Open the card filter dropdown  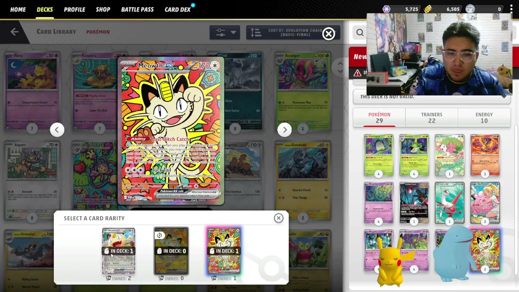pos(225,32)
